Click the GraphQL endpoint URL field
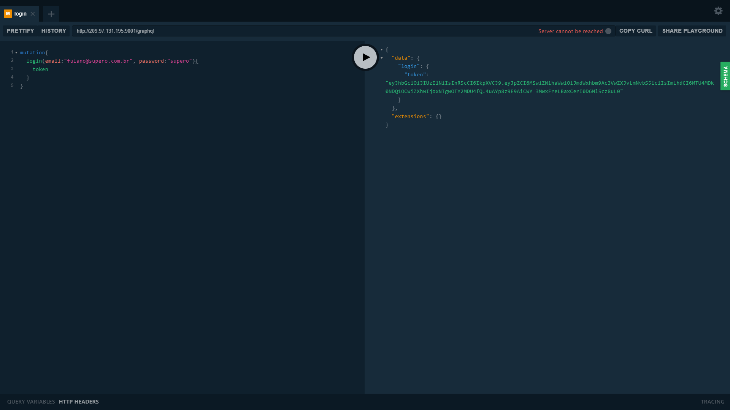The width and height of the screenshot is (730, 410). pyautogui.click(x=266, y=31)
